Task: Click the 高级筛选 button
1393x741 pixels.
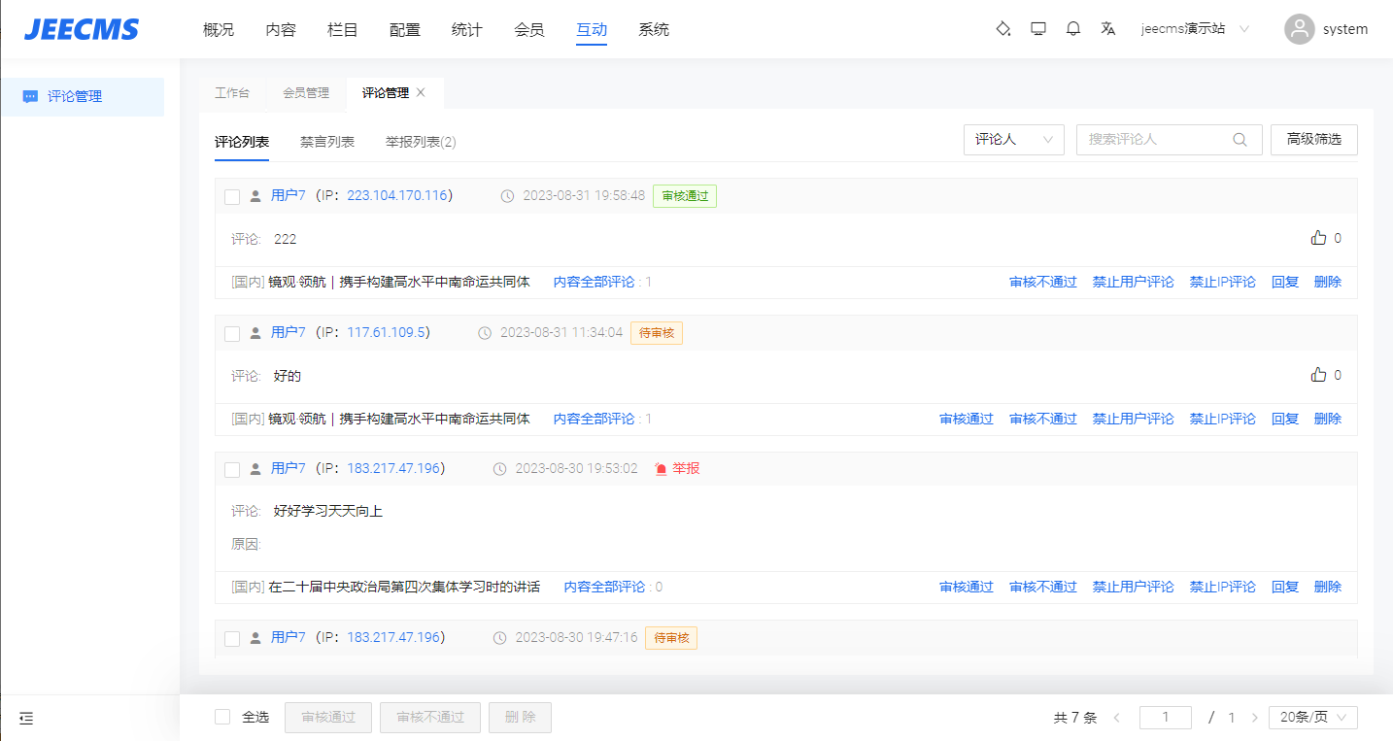Action: pos(1313,140)
